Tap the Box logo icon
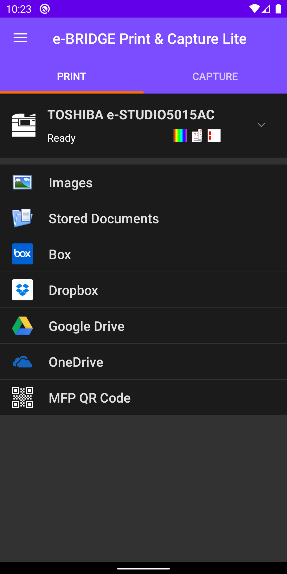287x574 pixels. point(23,254)
